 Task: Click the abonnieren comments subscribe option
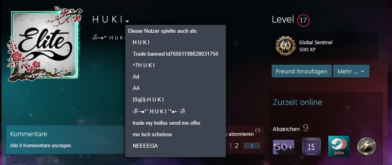coord(240,134)
